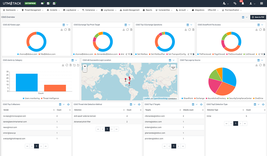267x156 pixels.
Task: Click the blue Users monitoring bar
Action: [x=27, y=82]
